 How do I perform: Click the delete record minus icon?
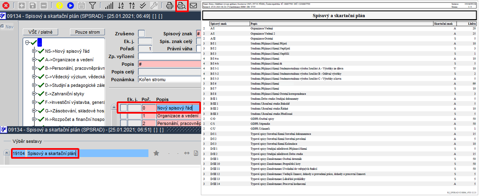[44, 5]
